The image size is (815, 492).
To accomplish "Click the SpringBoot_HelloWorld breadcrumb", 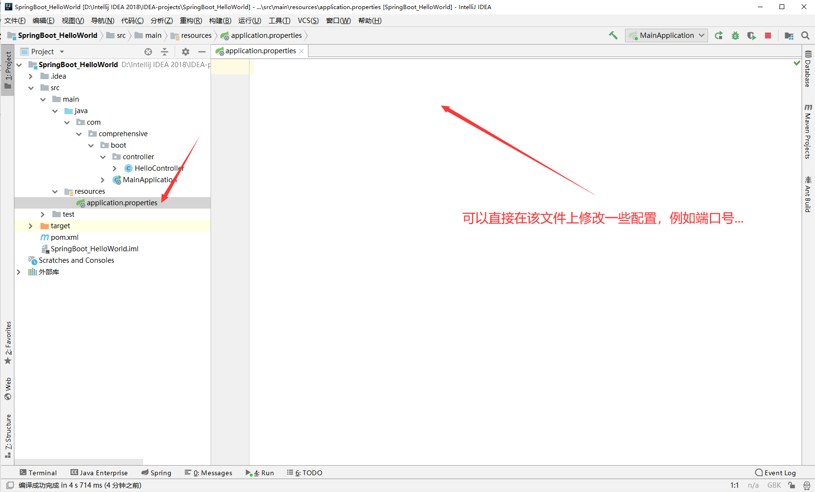I will click(53, 35).
